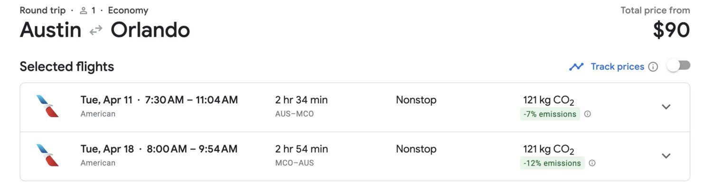This screenshot has width=712, height=195.
Task: Click the American Airlines logo for Apr 11 flight
Action: tap(47, 106)
